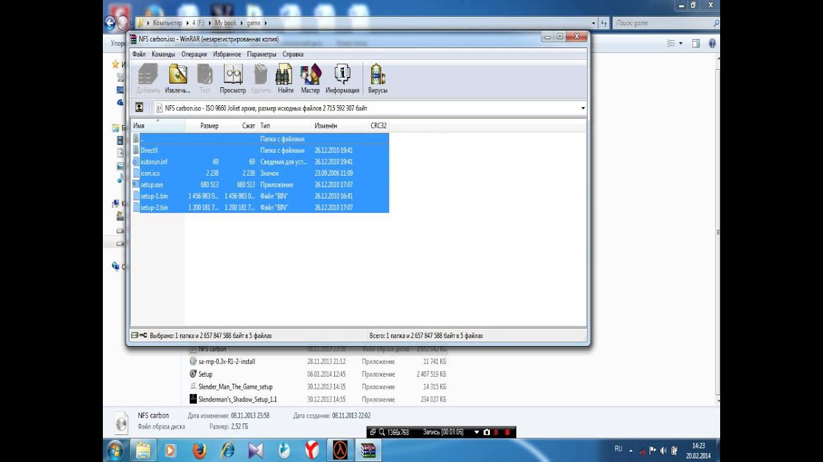Click the Explorer search field
823x462 pixels.
pos(666,23)
